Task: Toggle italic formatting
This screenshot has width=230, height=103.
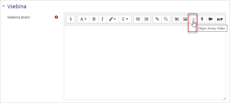Action: click(x=102, y=19)
